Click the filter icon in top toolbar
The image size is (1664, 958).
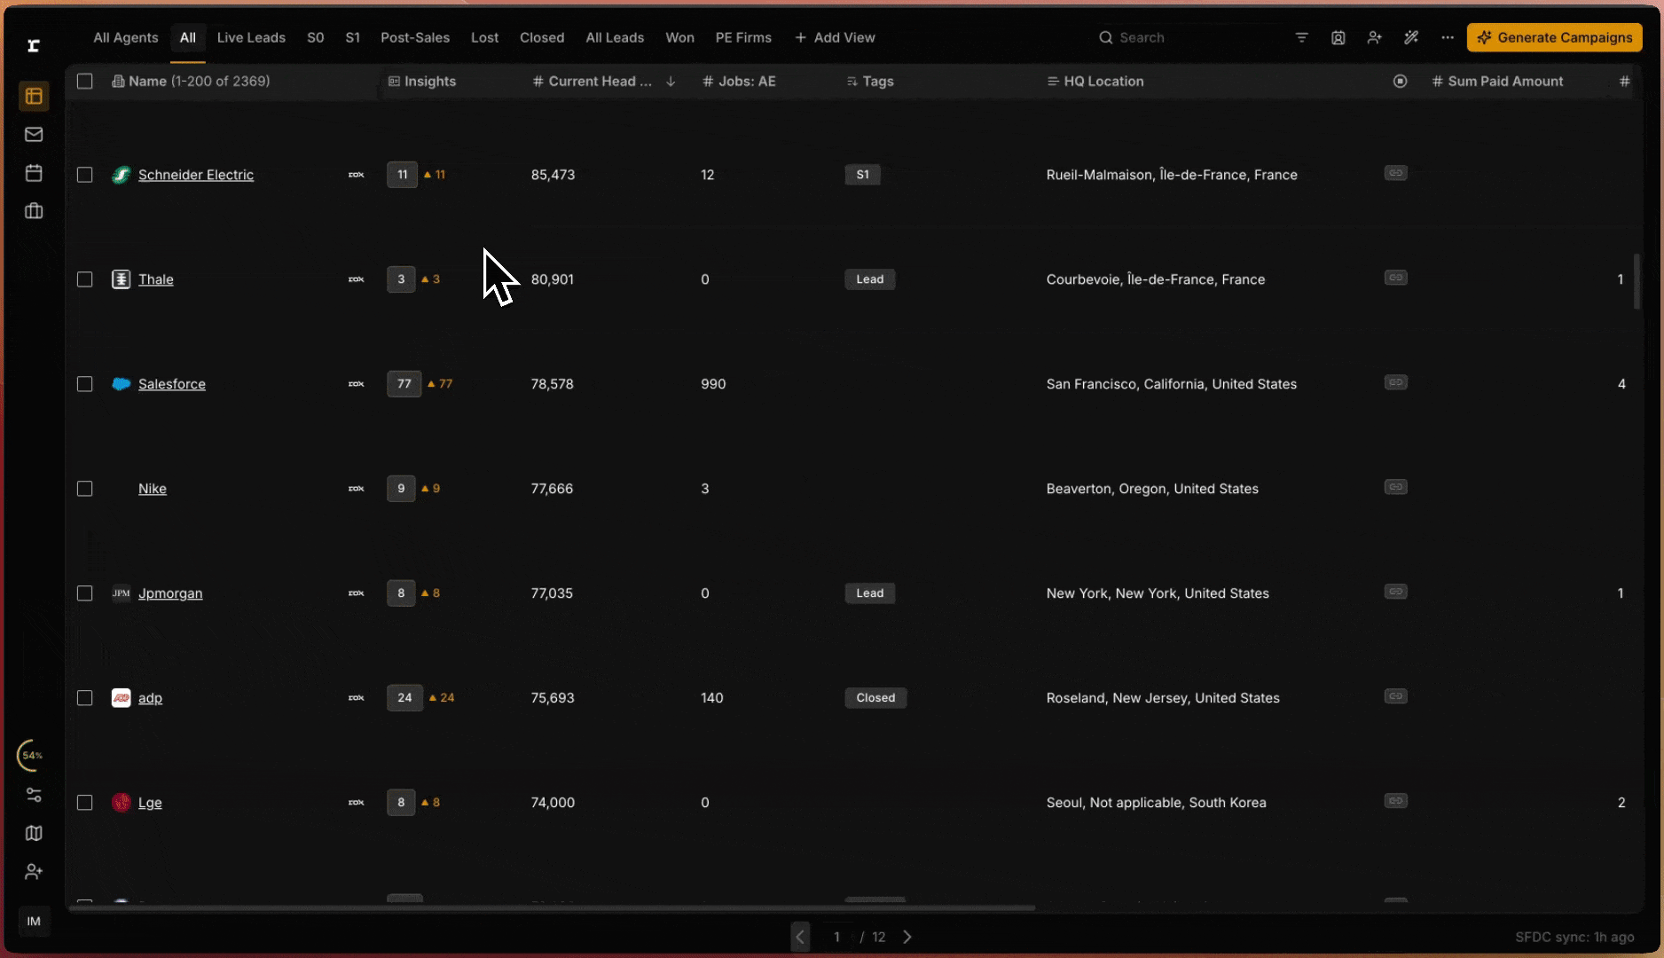click(x=1301, y=37)
